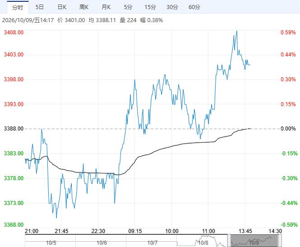Click the 11:00 time axis label
300x247 pixels.
coord(208,231)
